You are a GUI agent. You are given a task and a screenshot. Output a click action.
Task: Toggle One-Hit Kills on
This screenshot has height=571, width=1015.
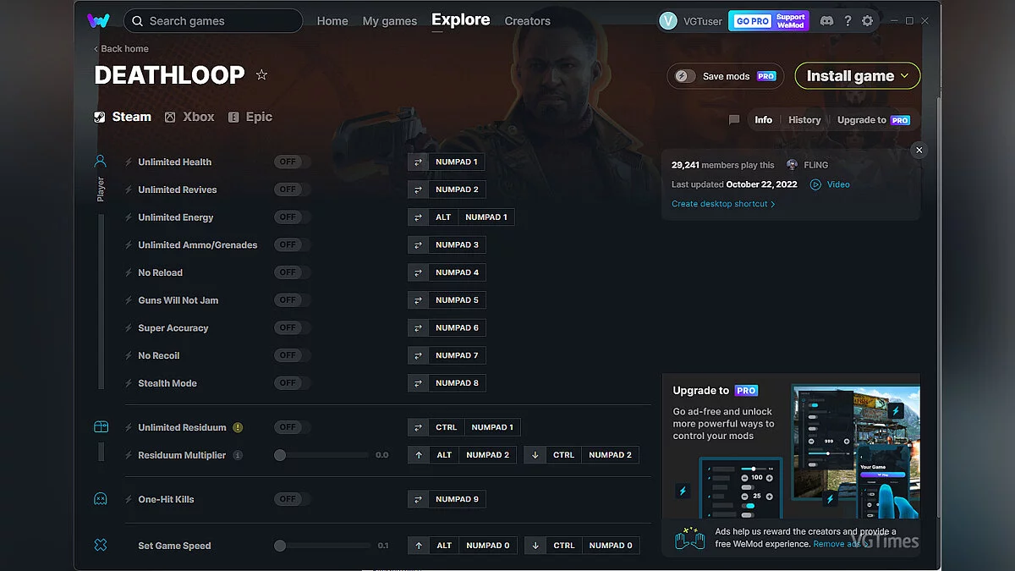coord(290,499)
